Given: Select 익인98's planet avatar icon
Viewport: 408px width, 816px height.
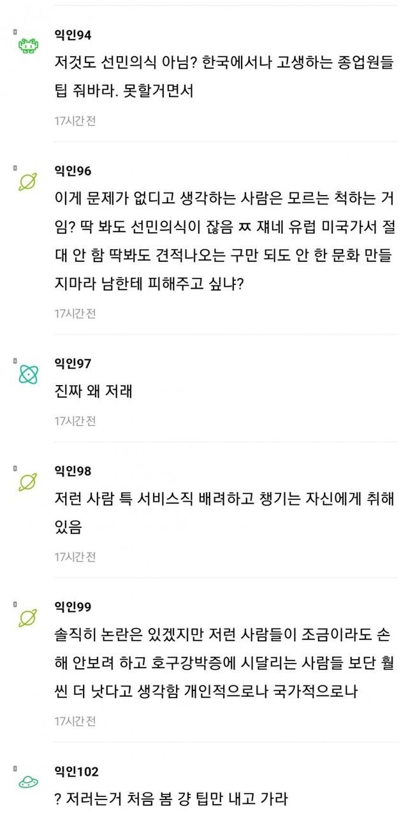Looking at the screenshot, I should [x=28, y=482].
